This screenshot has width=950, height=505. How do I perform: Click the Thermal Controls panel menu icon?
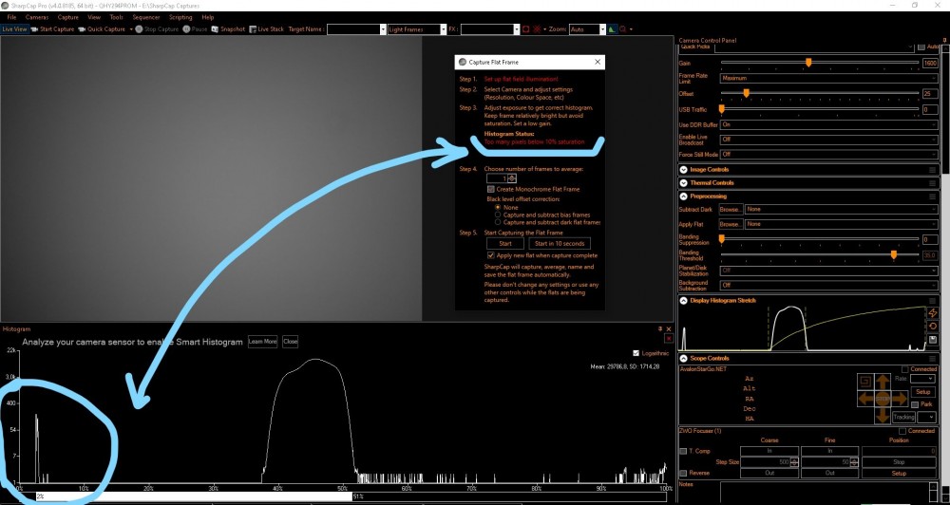[x=933, y=183]
